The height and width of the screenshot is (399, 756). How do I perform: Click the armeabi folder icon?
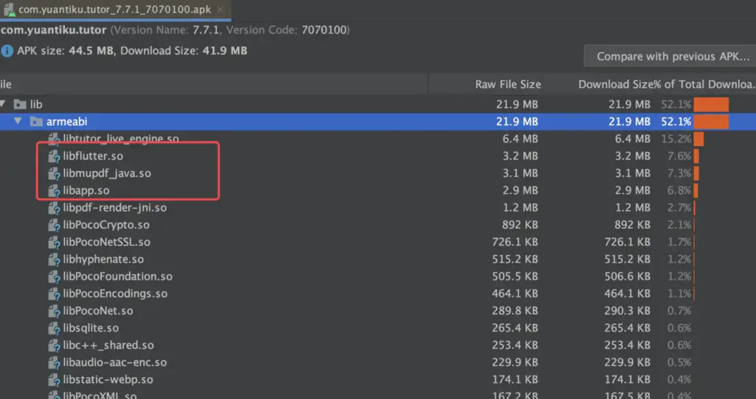[x=36, y=121]
